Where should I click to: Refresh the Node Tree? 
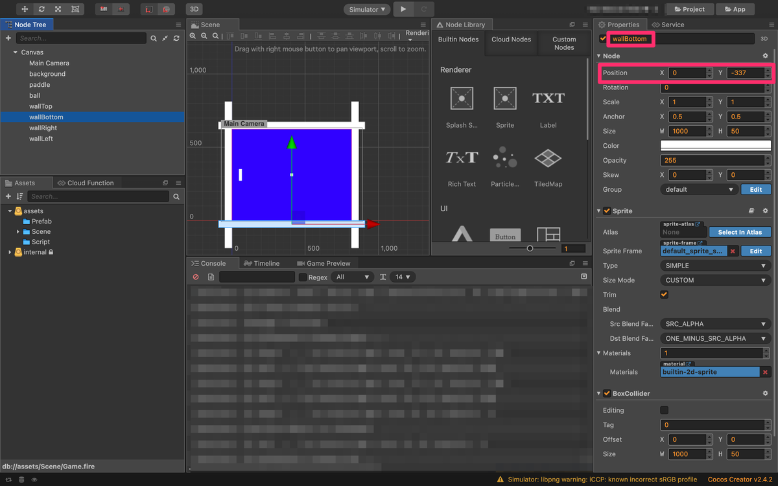coord(176,39)
